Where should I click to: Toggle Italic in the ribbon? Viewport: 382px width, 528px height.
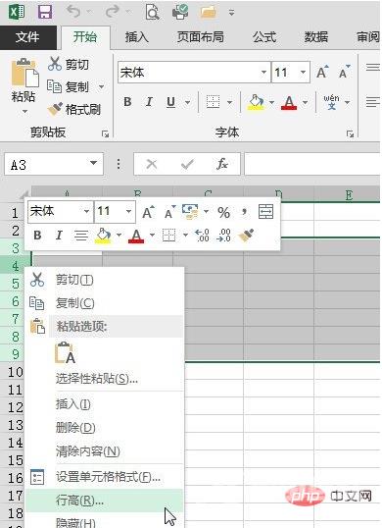[149, 101]
